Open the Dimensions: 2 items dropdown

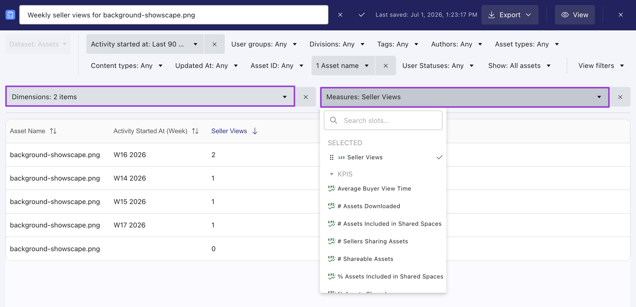(x=150, y=97)
